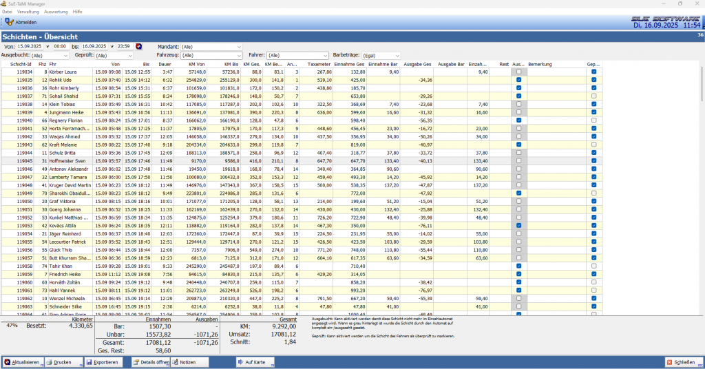The width and height of the screenshot is (705, 369).
Task: Click the Drucken printer icon
Action: [x=48, y=362]
